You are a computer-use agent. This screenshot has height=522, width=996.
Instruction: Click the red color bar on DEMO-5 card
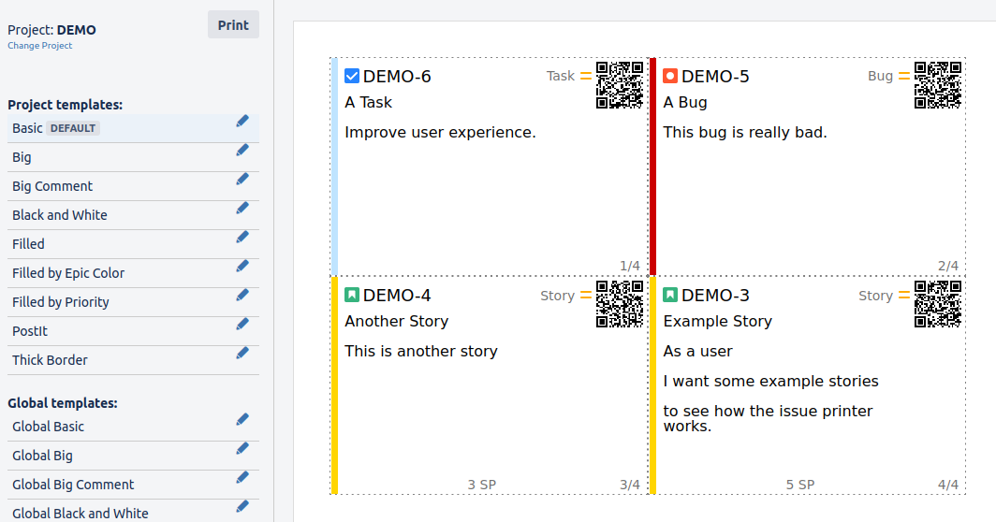tap(652, 167)
